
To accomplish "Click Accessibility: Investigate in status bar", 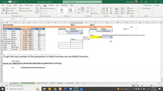I will click(x=16, y=86).
